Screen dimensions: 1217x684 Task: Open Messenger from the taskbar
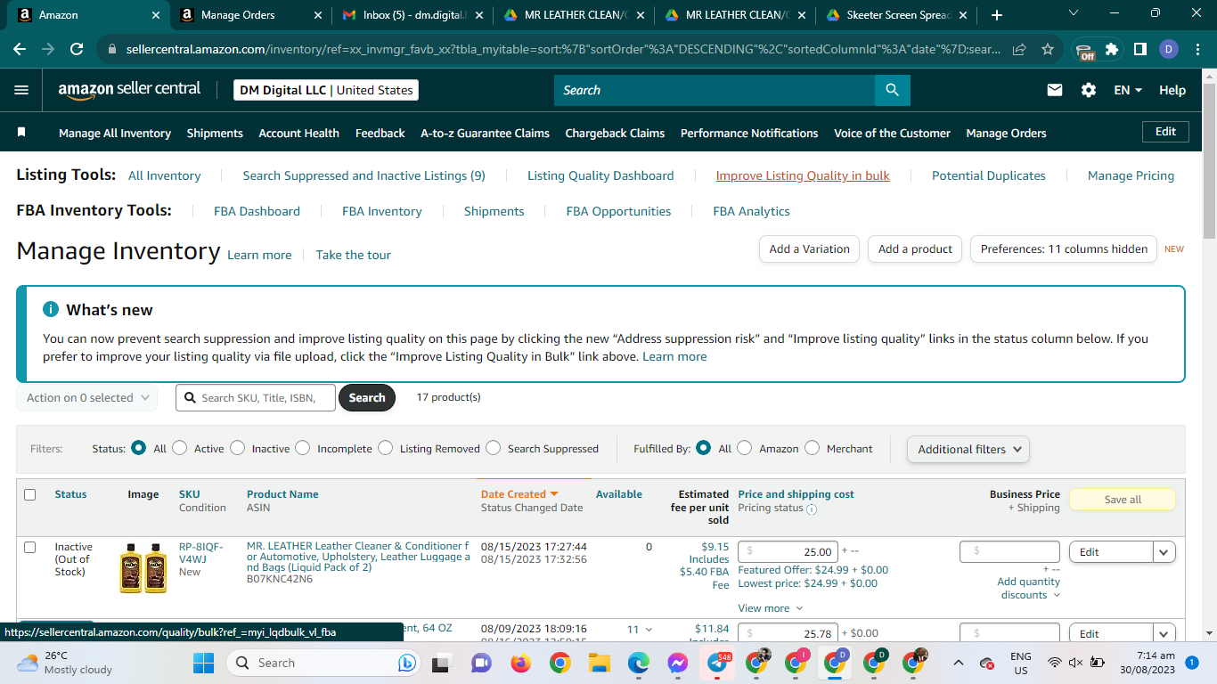click(x=677, y=663)
